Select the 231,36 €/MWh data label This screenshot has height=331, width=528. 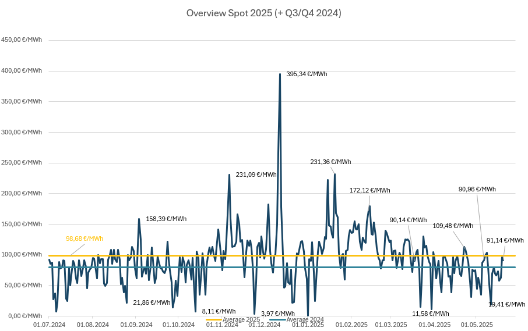(330, 162)
